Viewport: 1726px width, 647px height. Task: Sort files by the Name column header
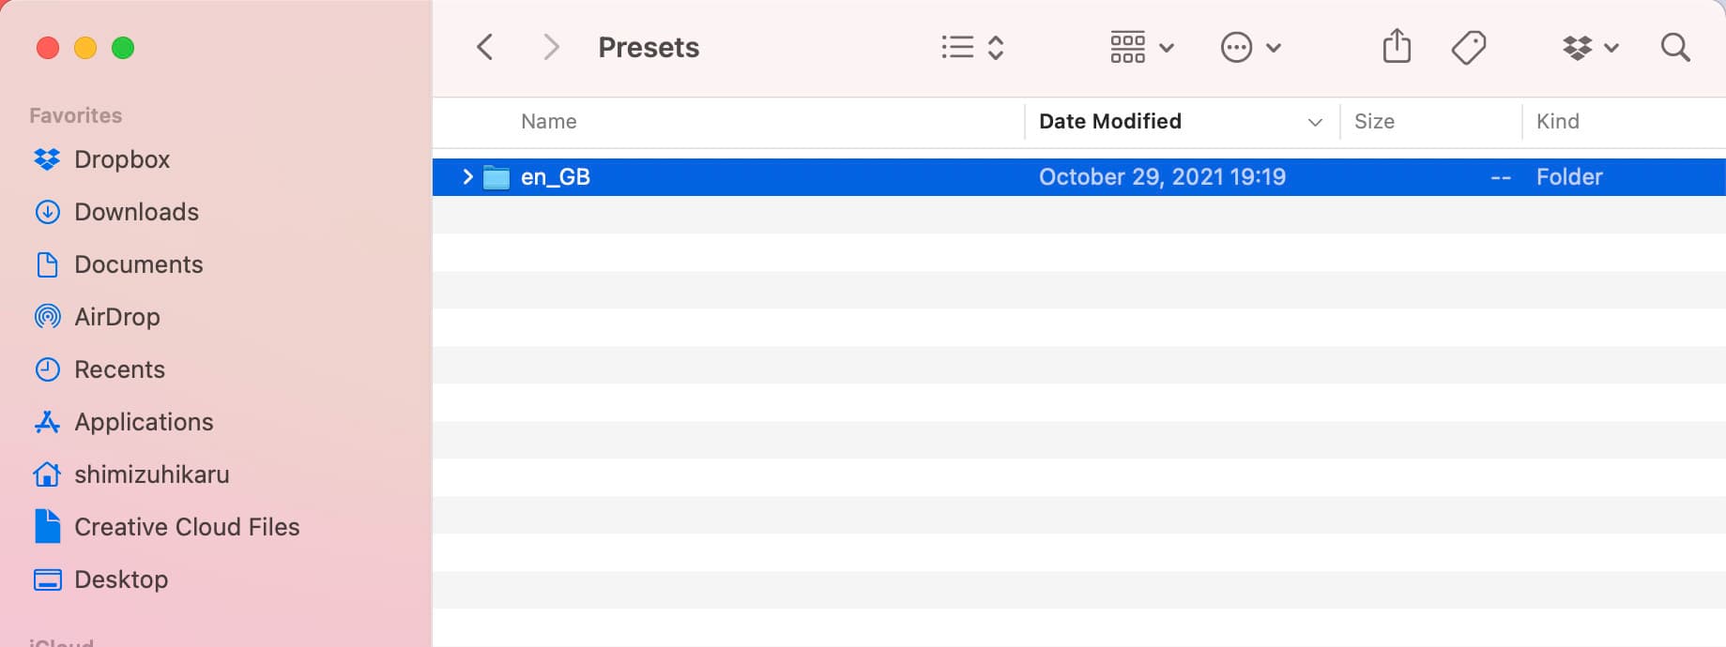(x=548, y=121)
